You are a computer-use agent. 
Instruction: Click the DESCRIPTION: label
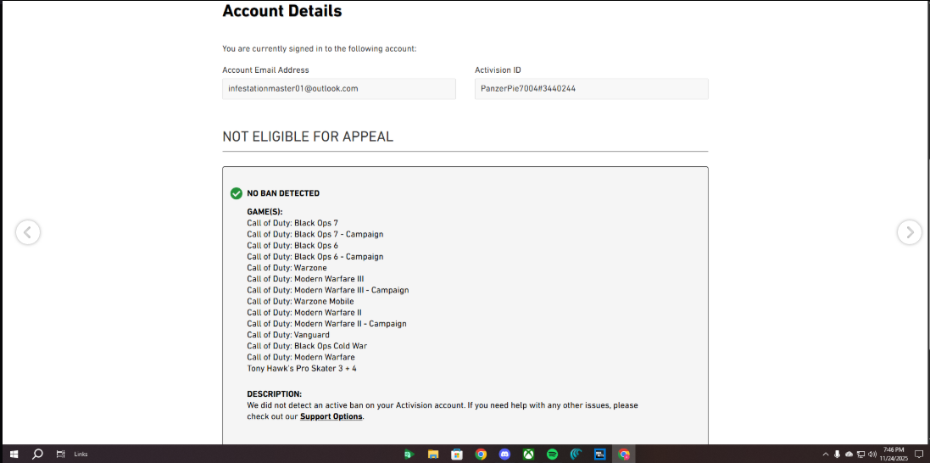click(x=274, y=394)
